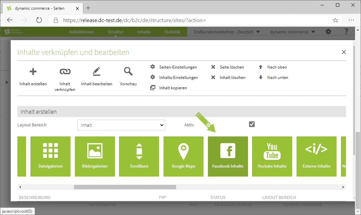The width and height of the screenshot is (361, 215).
Task: Open the Layout Bereich dropdown
Action: coord(121,125)
